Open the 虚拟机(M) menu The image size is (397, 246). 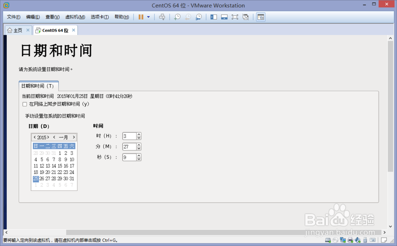click(x=75, y=17)
